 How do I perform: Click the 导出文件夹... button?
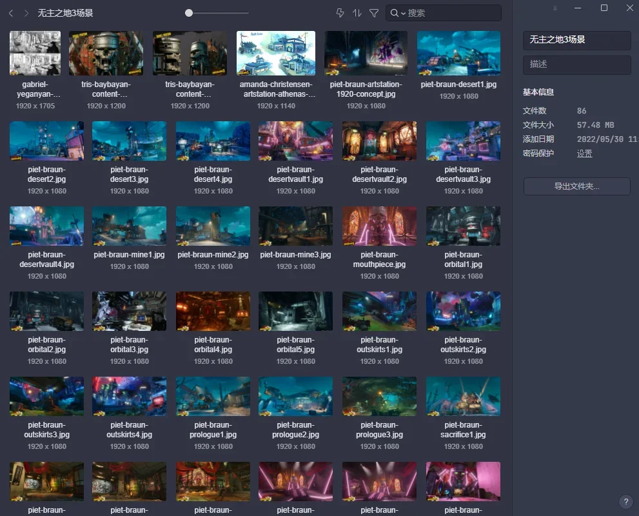point(576,186)
